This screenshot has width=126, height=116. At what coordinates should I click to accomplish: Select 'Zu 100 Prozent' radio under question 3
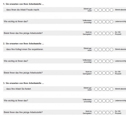[112, 112]
